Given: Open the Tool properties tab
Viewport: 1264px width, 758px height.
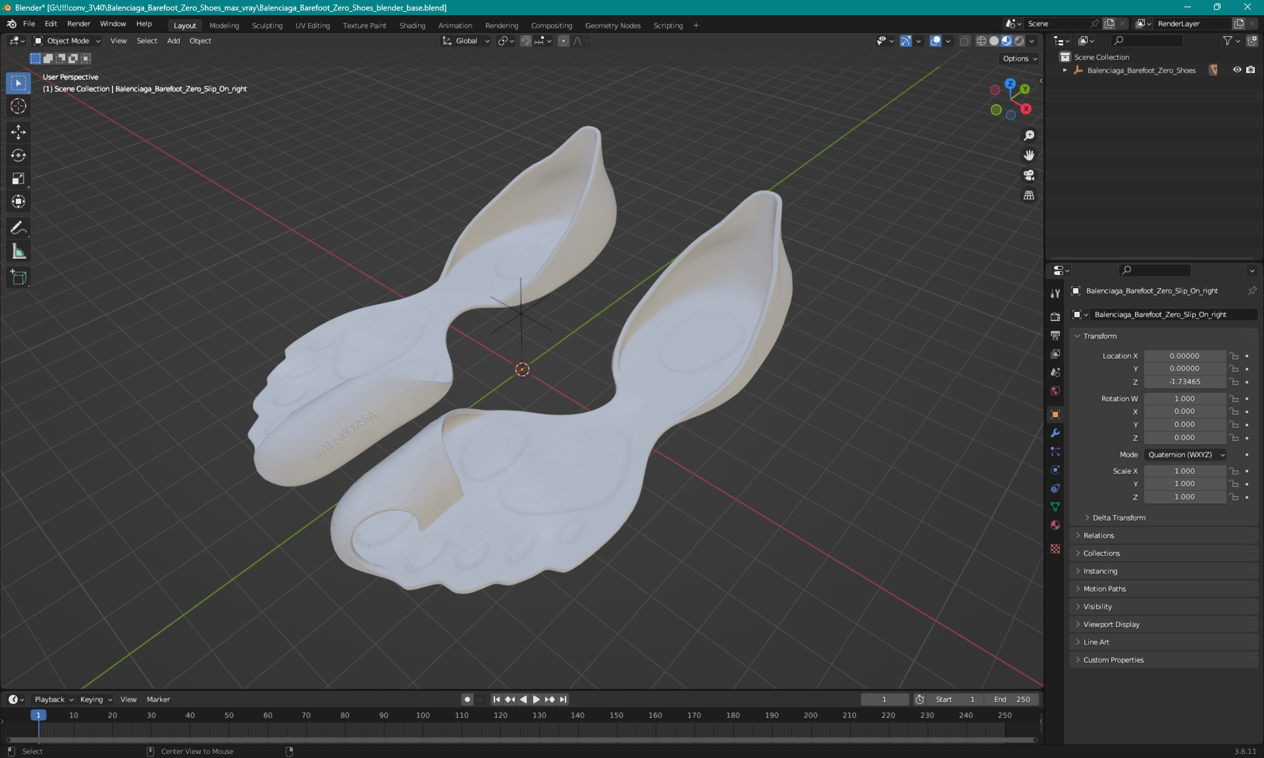Looking at the screenshot, I should [x=1055, y=293].
